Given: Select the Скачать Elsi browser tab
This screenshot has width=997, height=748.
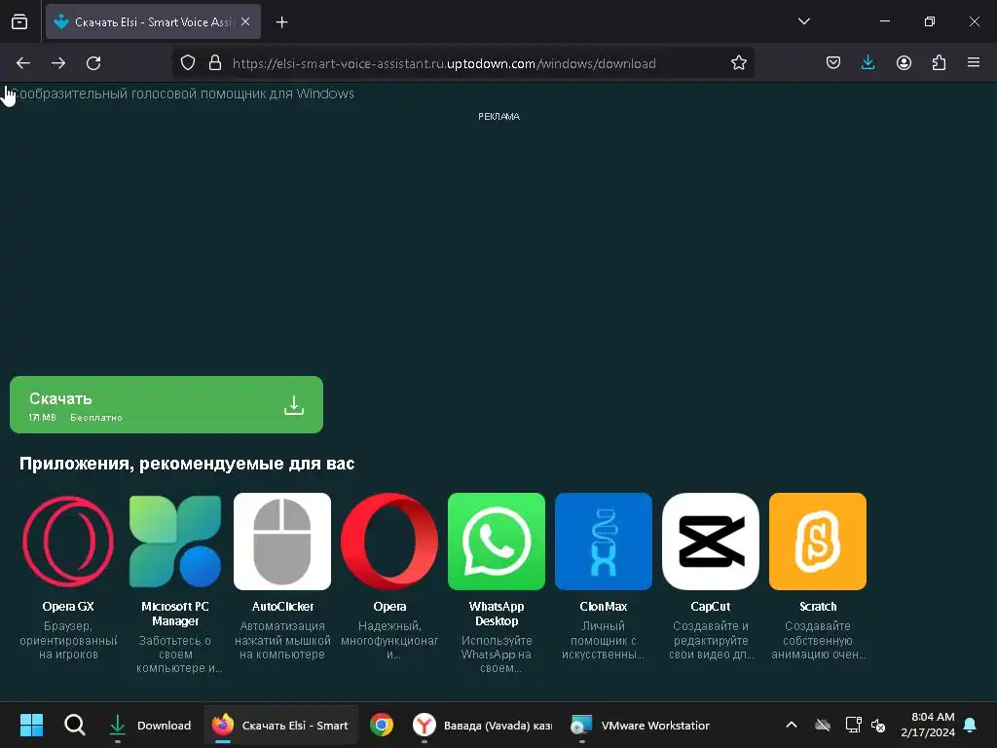Looking at the screenshot, I should [x=153, y=22].
